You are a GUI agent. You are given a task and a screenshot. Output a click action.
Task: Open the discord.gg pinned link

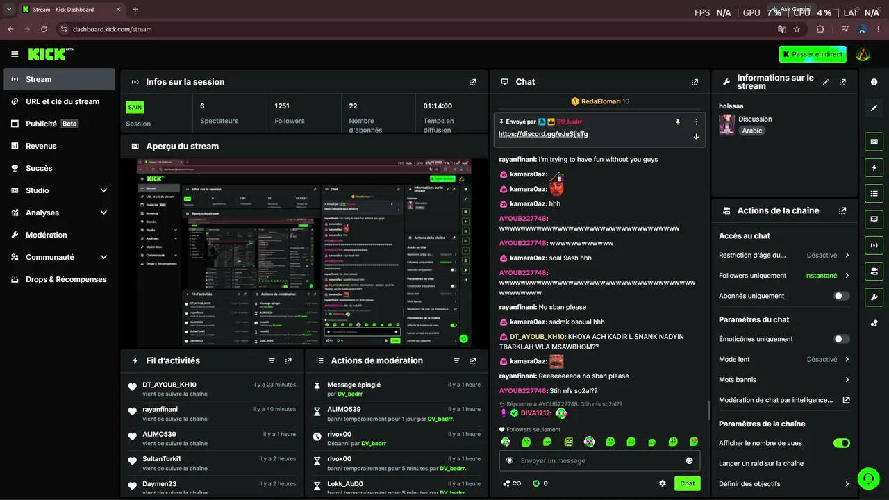(x=543, y=134)
